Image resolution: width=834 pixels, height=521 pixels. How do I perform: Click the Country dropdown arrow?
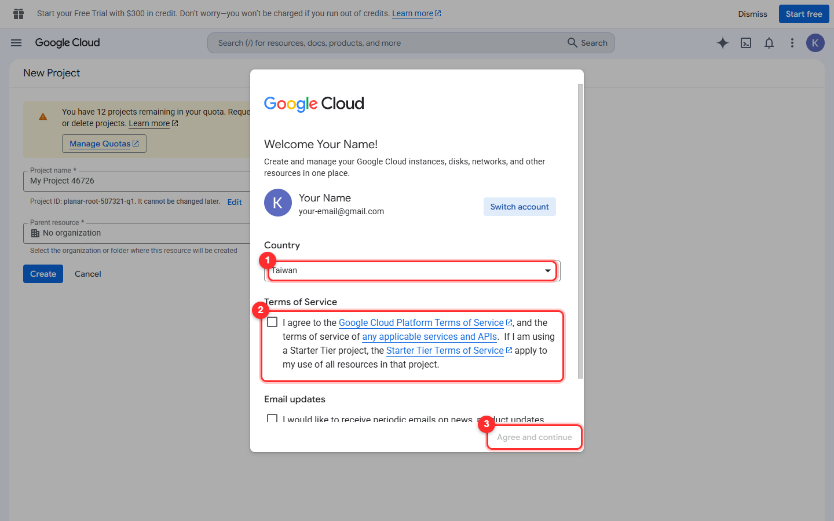(x=548, y=271)
